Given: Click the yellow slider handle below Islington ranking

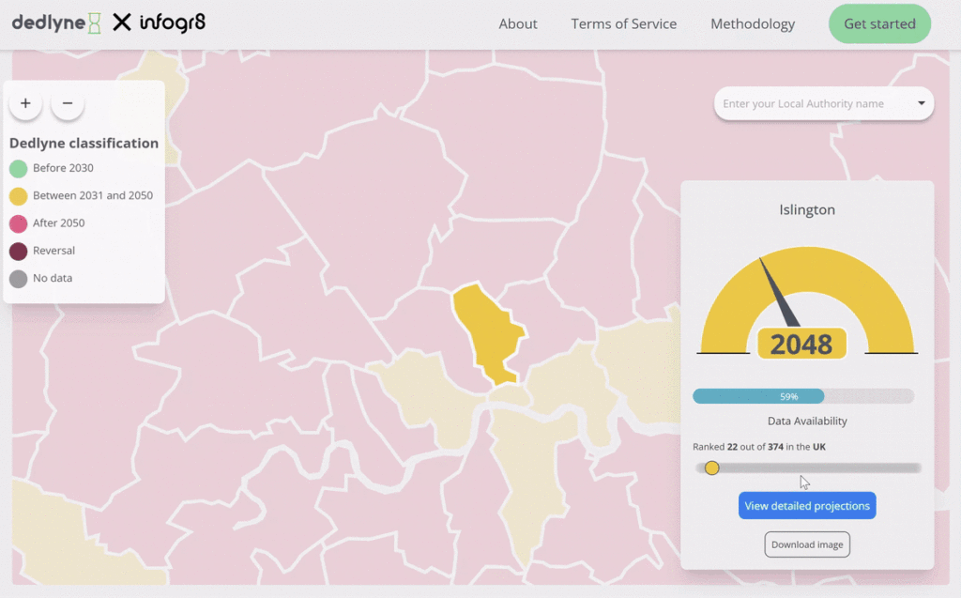Looking at the screenshot, I should point(712,467).
